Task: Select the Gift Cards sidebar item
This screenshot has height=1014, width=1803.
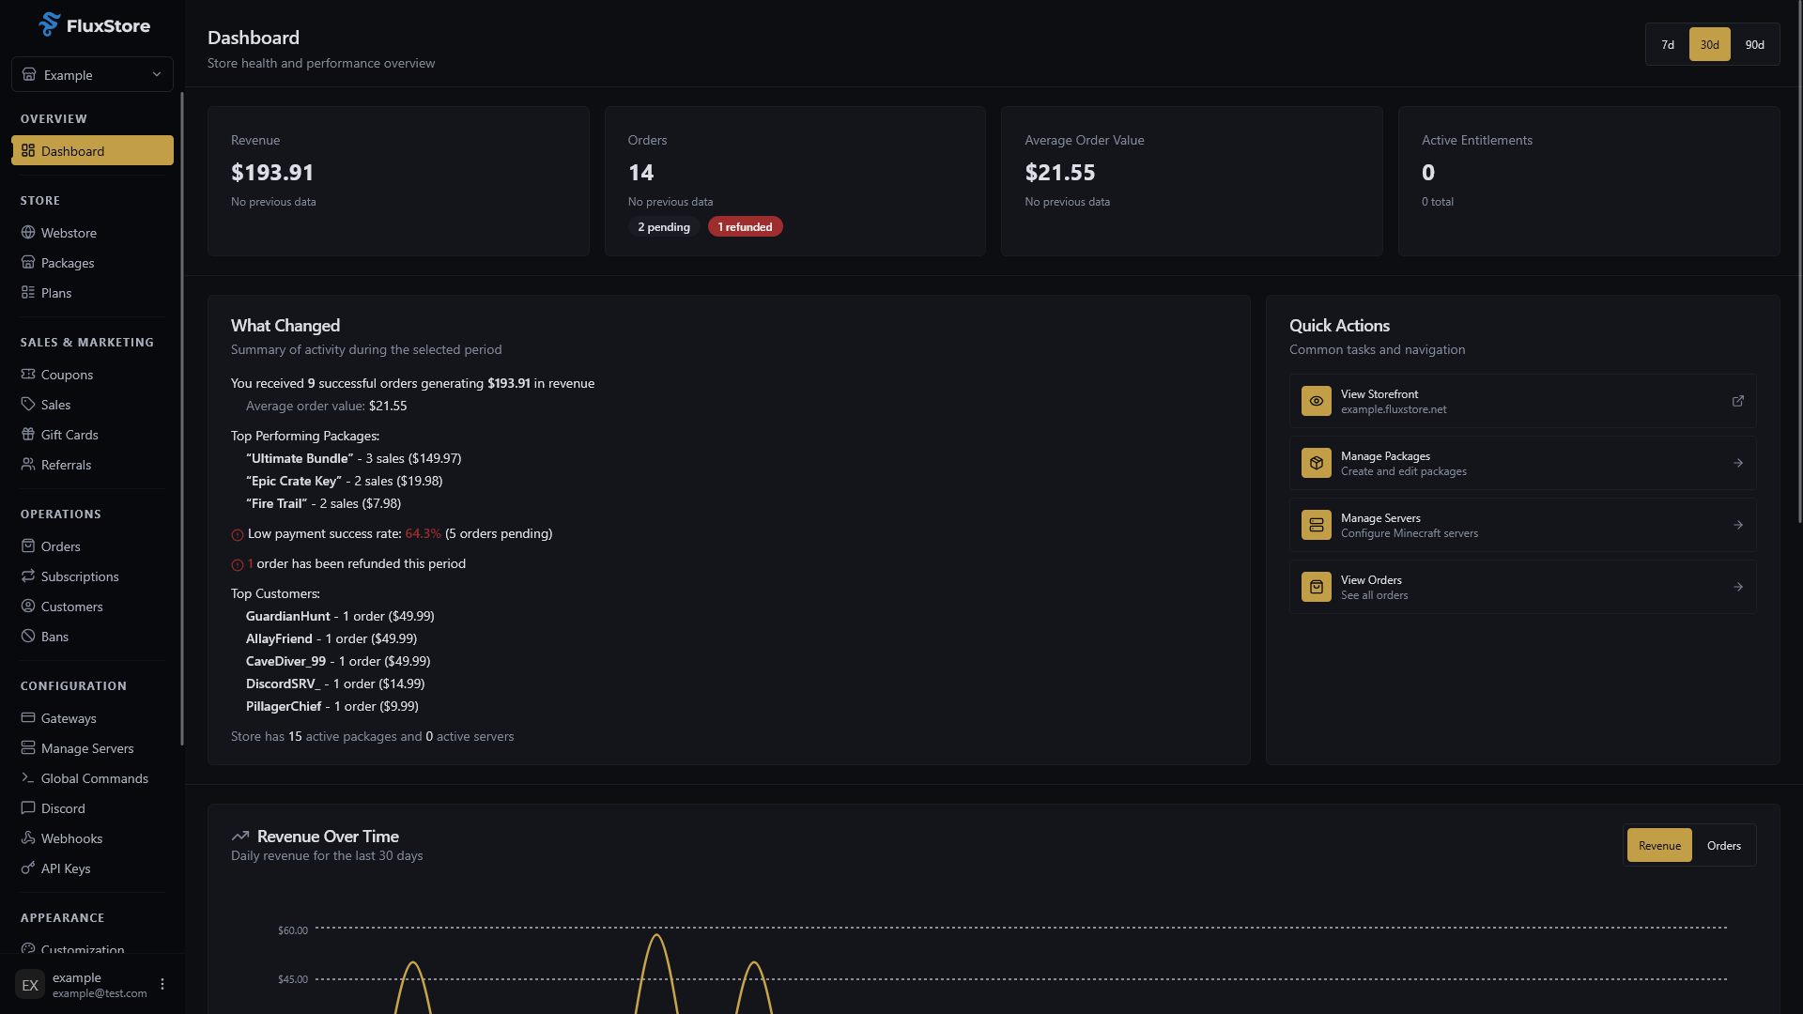Action: (69, 434)
